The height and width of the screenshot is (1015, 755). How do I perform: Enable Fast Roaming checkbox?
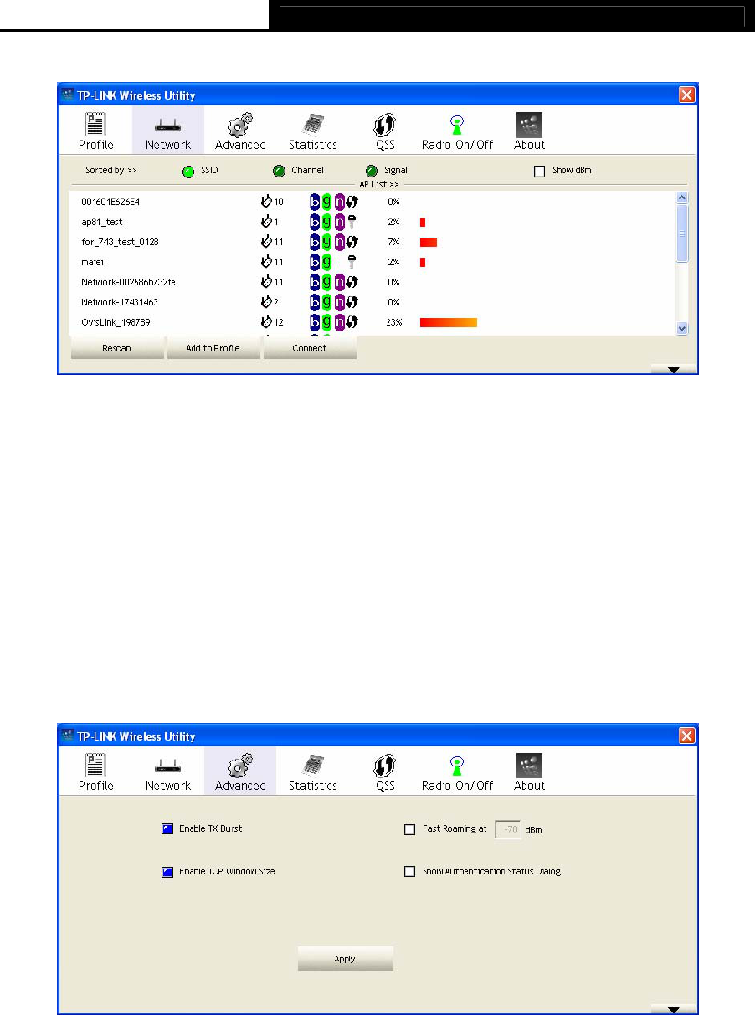coord(409,829)
